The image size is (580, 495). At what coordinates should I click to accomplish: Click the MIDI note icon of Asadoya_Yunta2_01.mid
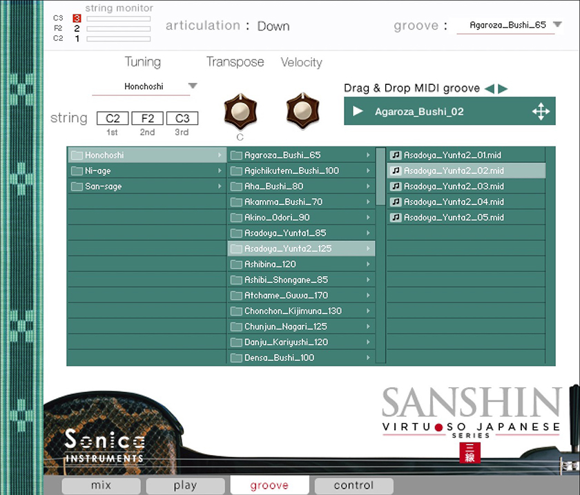(396, 155)
